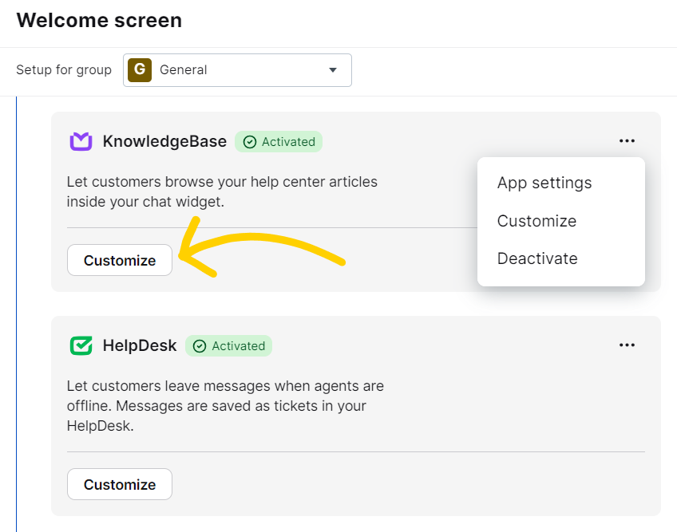
Task: Click the Customize button under HelpDesk
Action: [x=120, y=484]
